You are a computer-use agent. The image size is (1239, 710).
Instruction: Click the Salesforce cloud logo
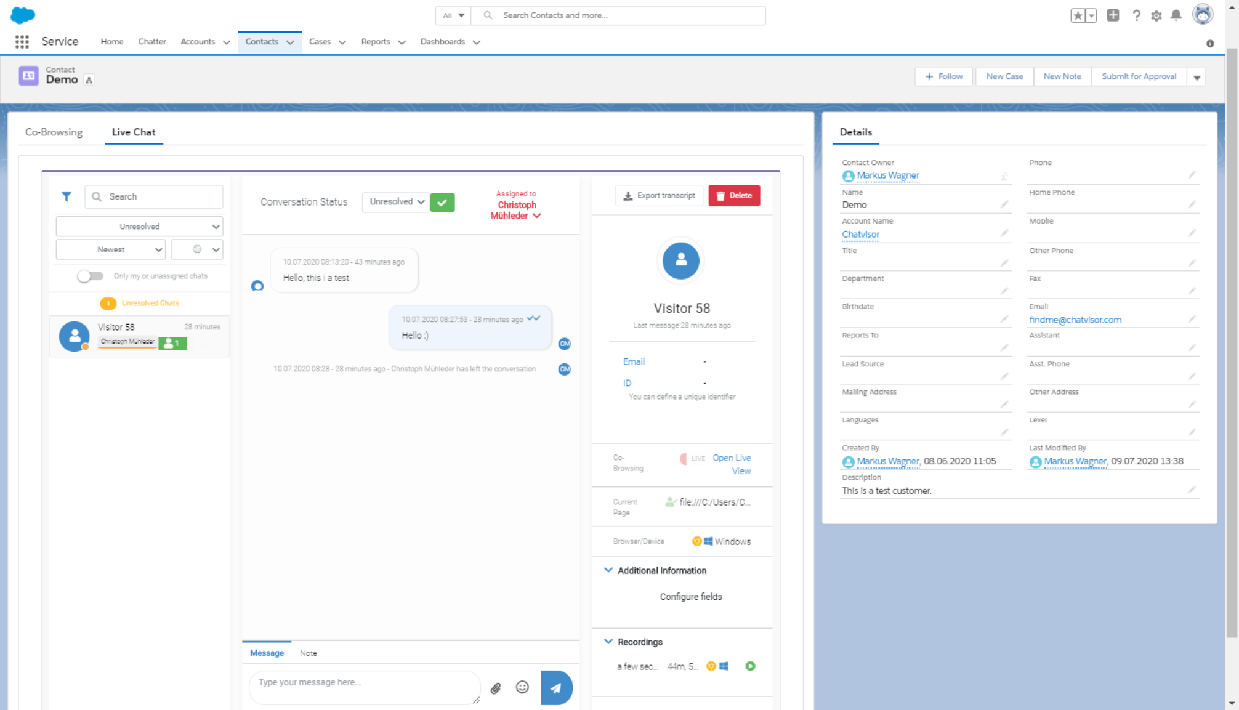click(x=23, y=15)
